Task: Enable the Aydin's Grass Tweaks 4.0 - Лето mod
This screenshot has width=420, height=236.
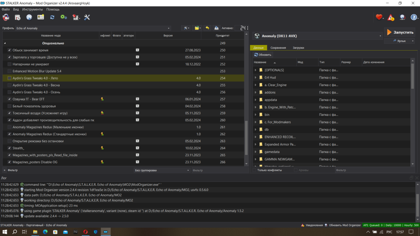Action: (x=9, y=78)
